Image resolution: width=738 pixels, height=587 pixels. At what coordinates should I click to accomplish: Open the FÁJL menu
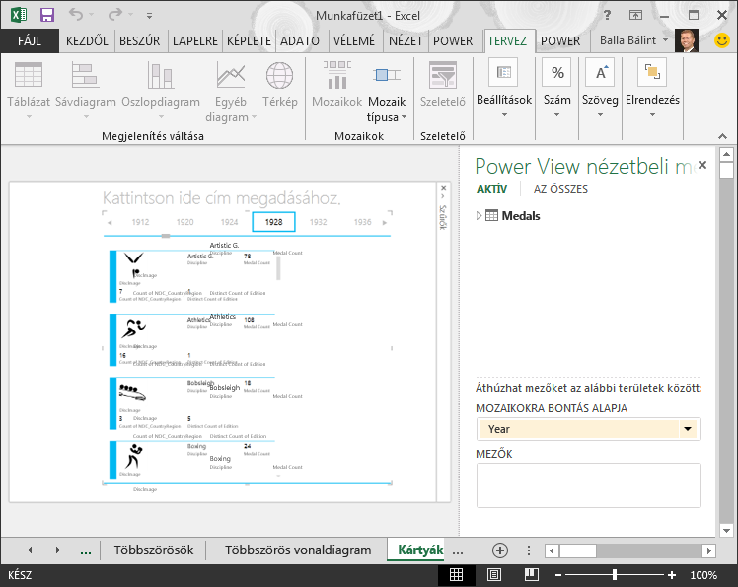click(30, 41)
